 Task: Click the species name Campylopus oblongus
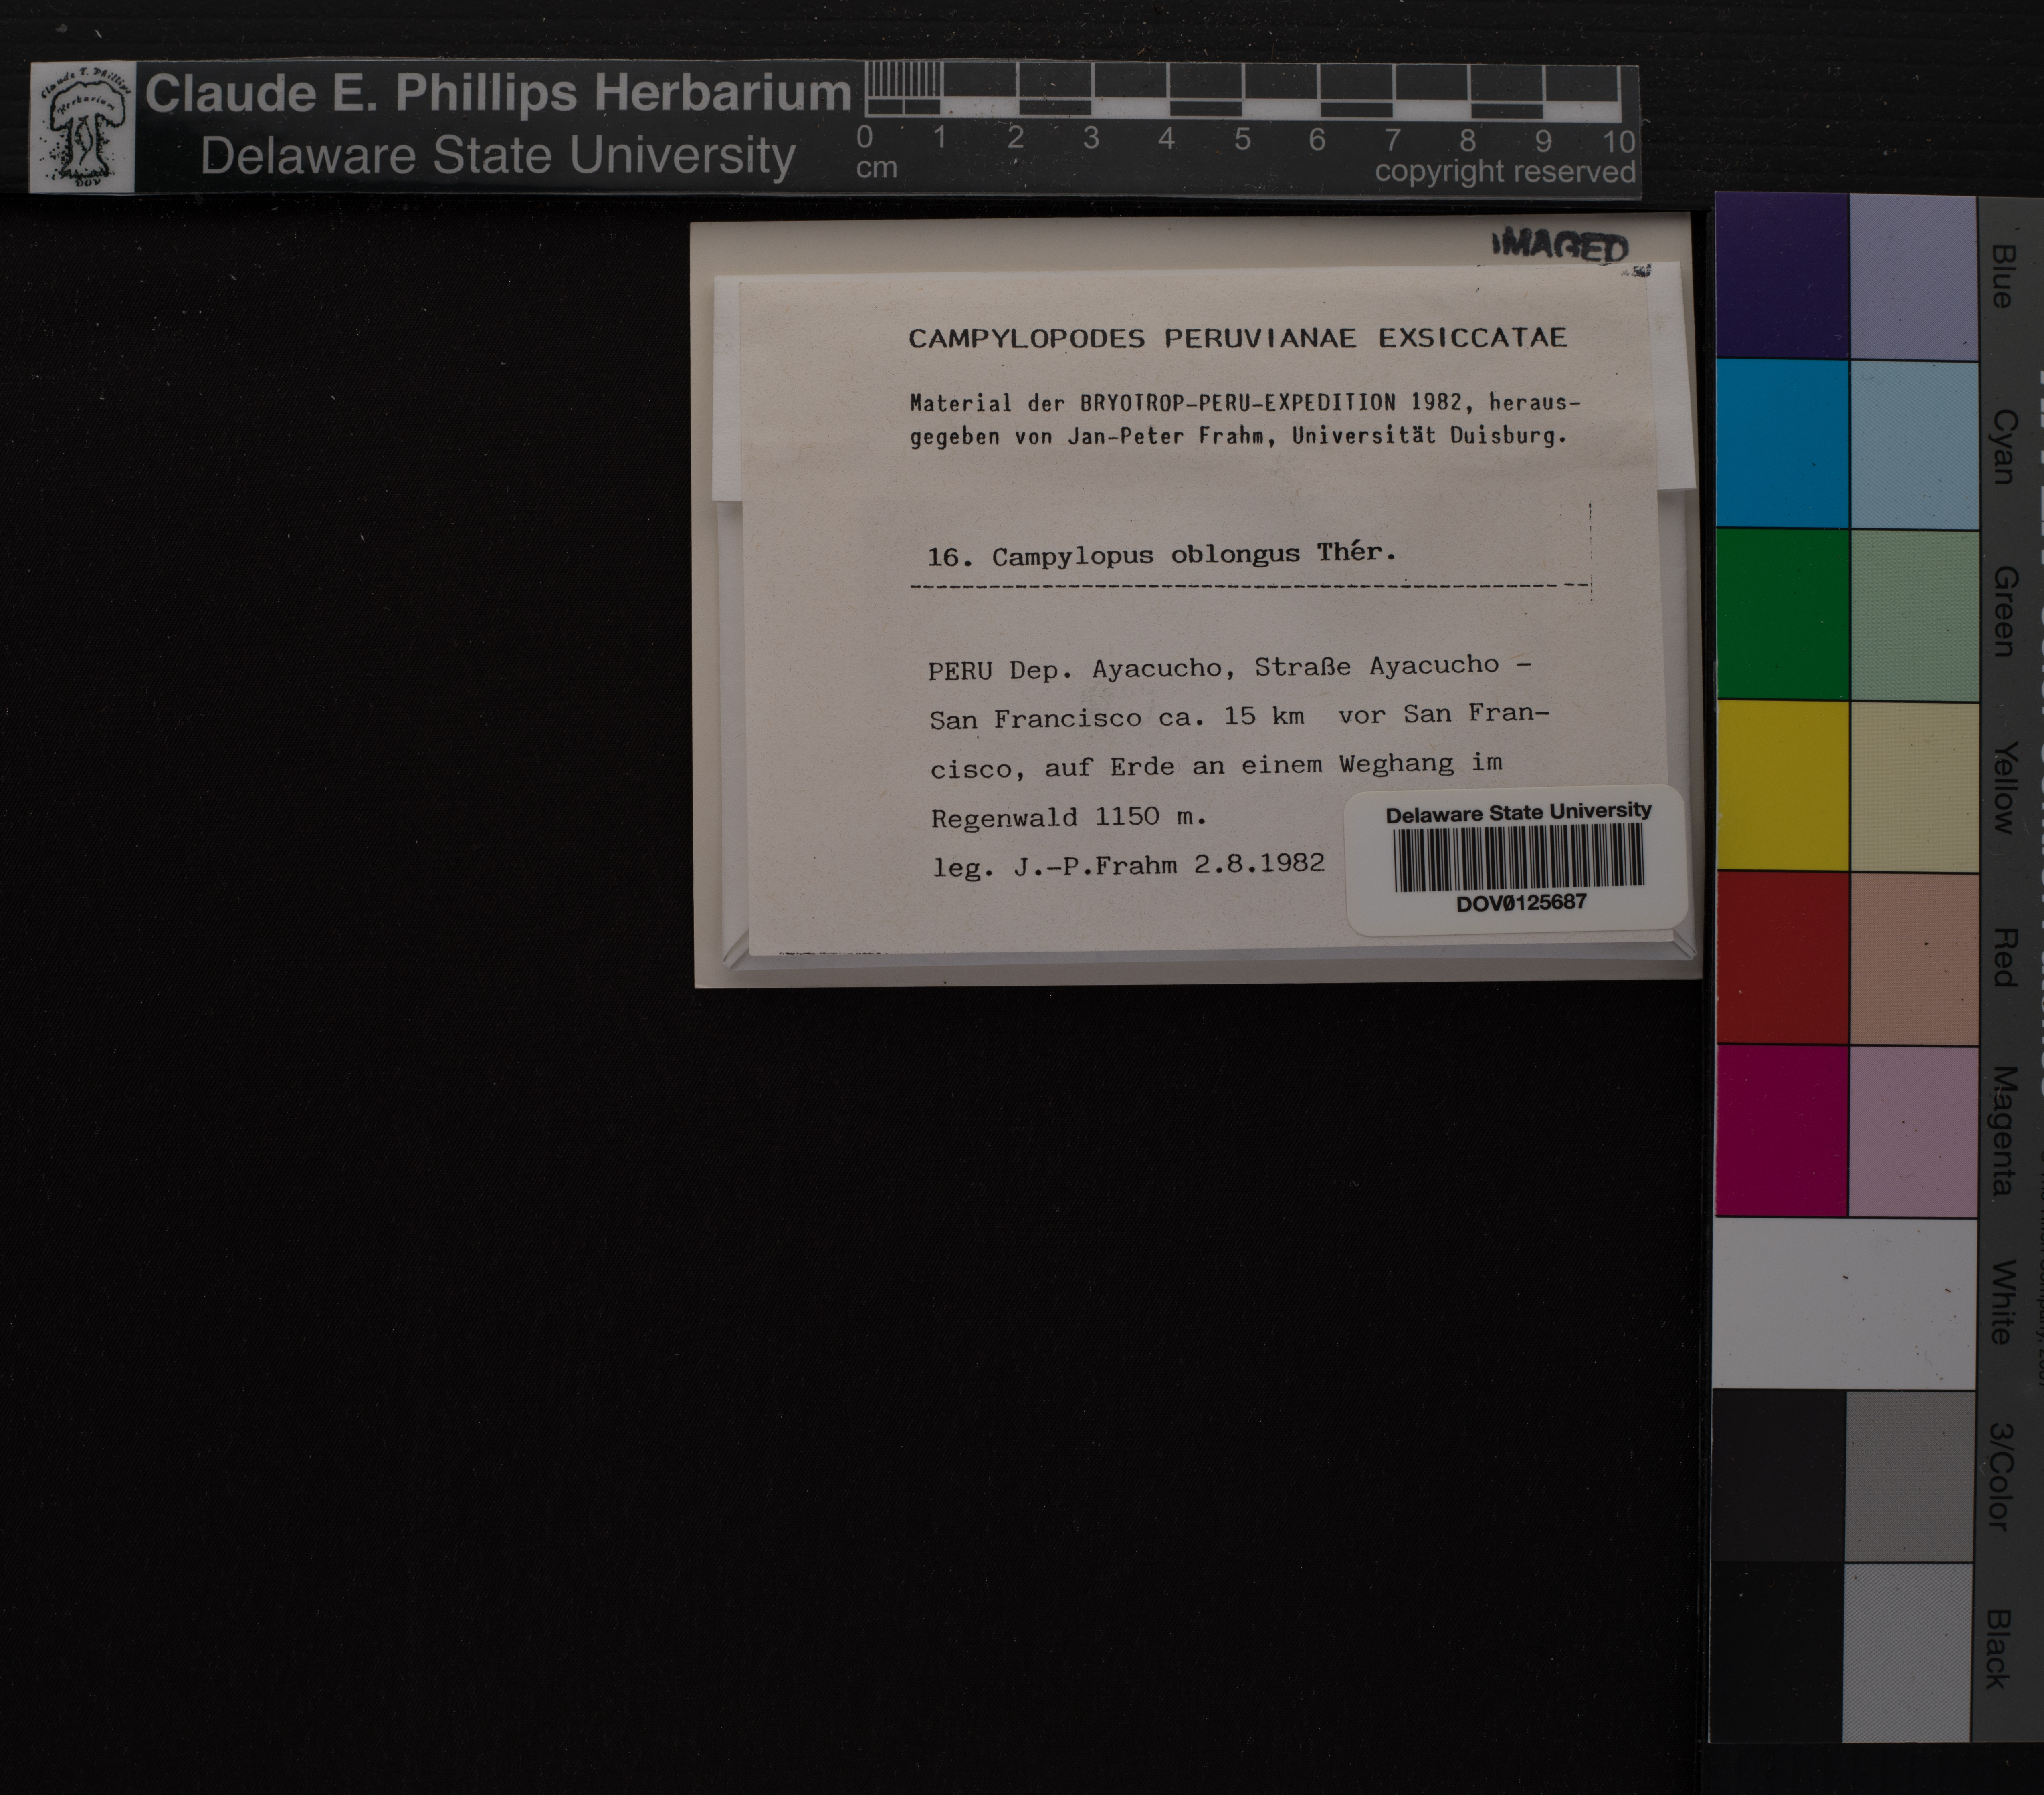click(1145, 556)
